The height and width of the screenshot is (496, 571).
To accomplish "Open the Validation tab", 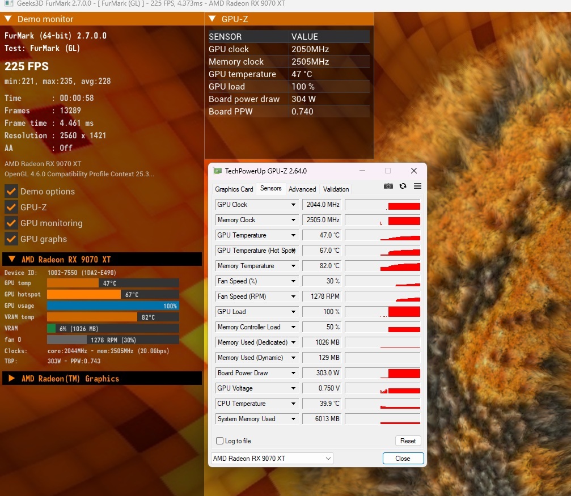I will coord(336,189).
